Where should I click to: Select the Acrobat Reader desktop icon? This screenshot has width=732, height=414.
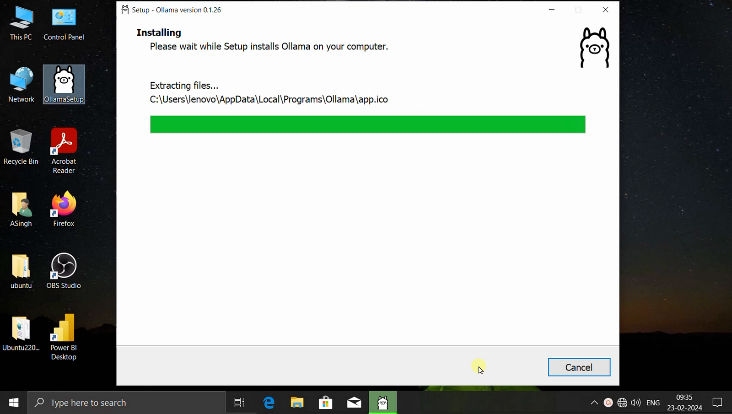click(x=64, y=151)
